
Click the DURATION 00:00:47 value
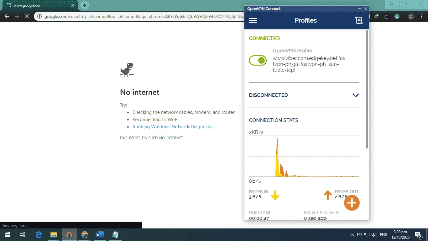click(259, 218)
